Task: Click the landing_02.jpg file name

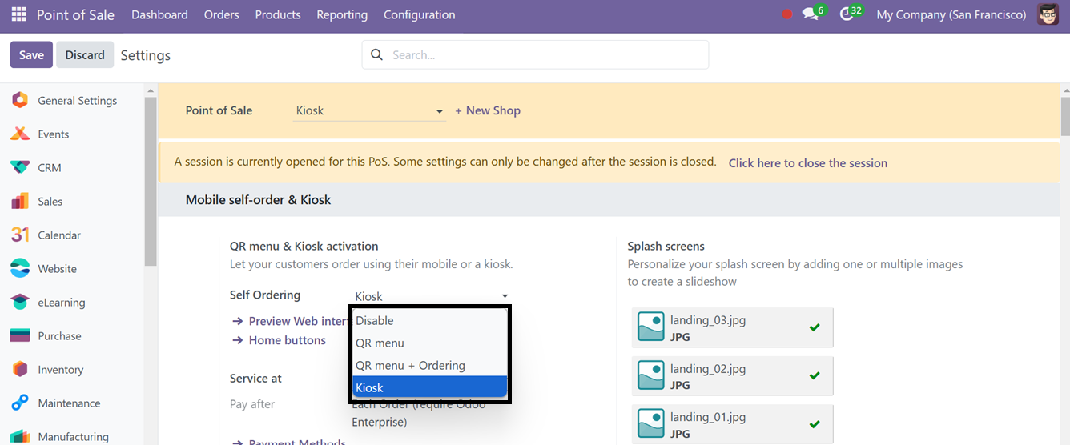Action: click(708, 369)
